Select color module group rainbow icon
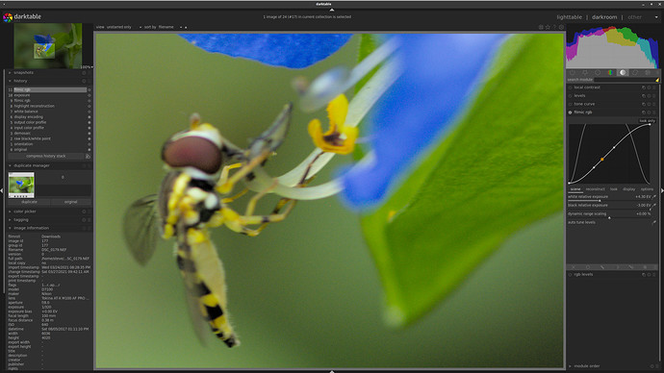 click(610, 73)
